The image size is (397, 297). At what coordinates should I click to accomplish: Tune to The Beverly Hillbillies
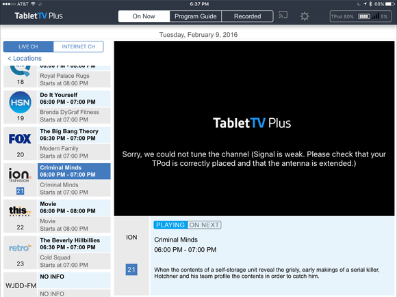pos(74,244)
